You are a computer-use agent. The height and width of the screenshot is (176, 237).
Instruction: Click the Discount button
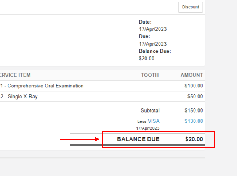pyautogui.click(x=191, y=7)
